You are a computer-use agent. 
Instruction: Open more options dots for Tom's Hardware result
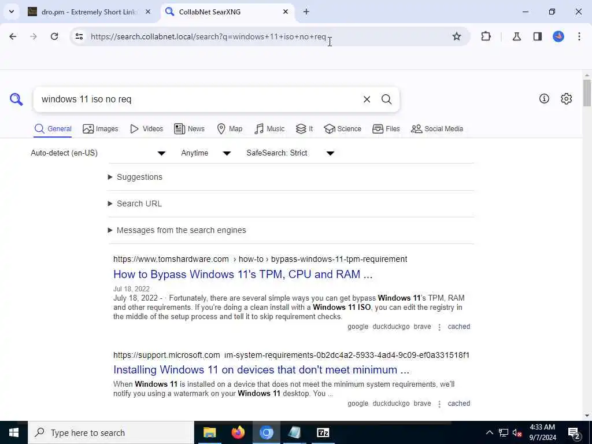439,327
